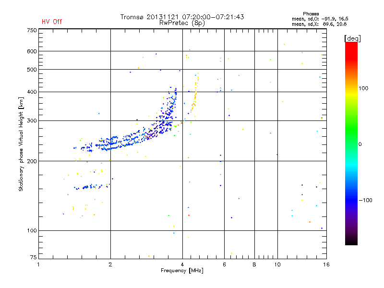Screen dimensions: 384x288
Task: Click the y-axis tick label '100'
Action: (x=32, y=230)
